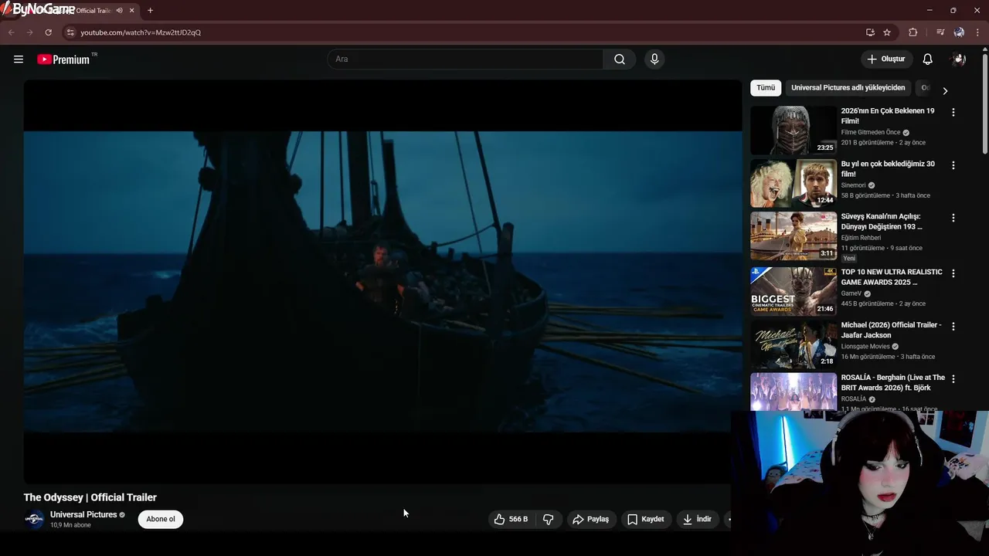The height and width of the screenshot is (556, 989).
Task: Click the magnifier search button
Action: click(620, 59)
